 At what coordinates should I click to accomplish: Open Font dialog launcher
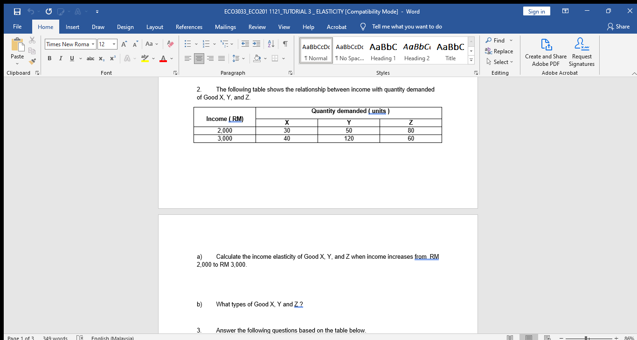[x=176, y=73]
